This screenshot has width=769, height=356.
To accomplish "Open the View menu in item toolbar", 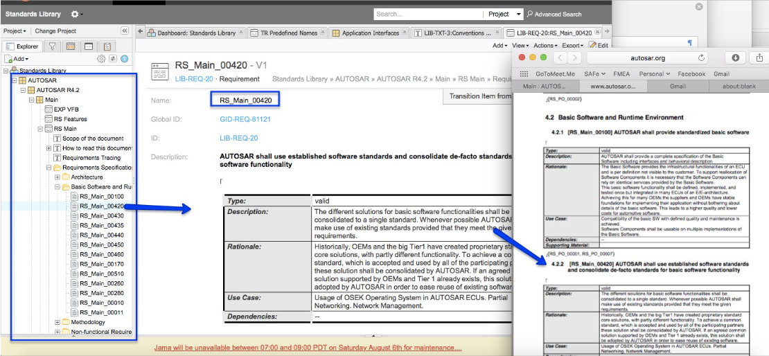I will click(x=520, y=45).
